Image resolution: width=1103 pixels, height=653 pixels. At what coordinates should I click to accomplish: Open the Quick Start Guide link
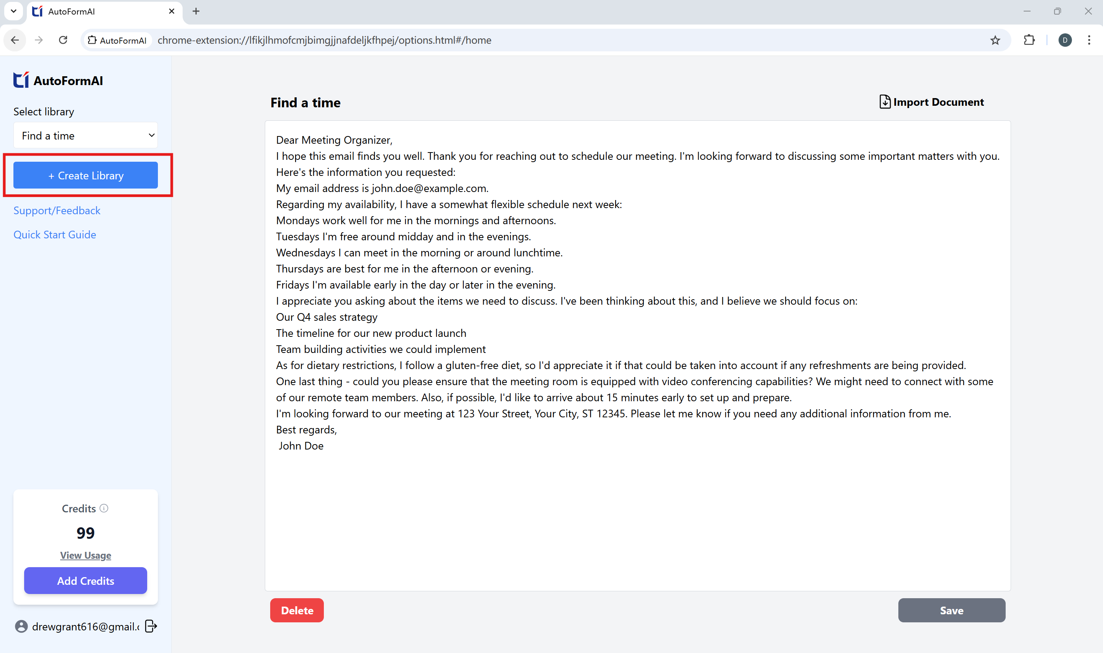(54, 235)
